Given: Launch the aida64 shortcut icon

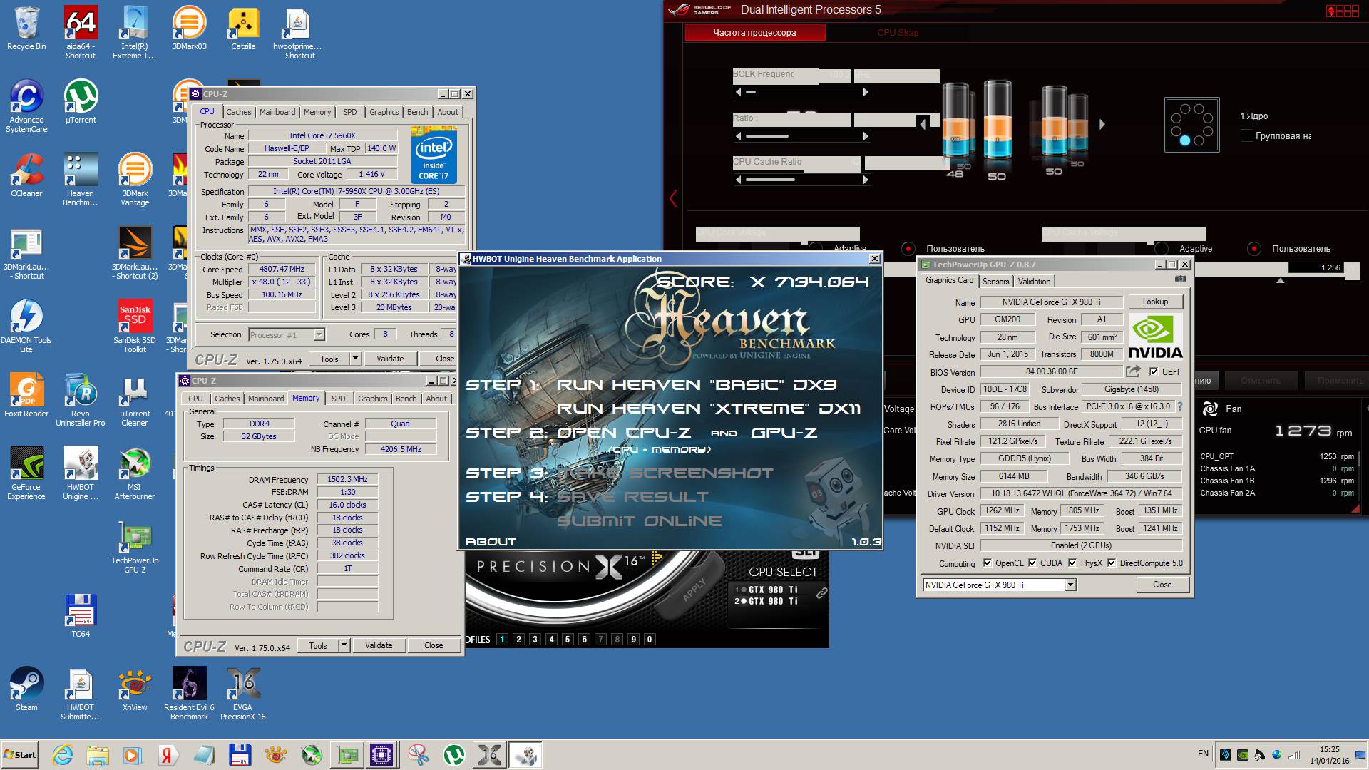Looking at the screenshot, I should [81, 32].
